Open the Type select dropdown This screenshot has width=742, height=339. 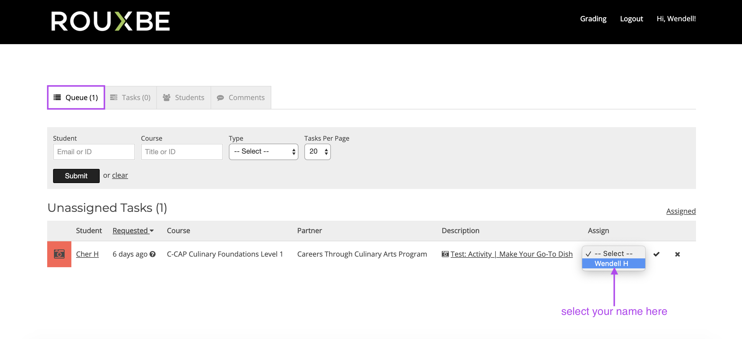coord(264,152)
